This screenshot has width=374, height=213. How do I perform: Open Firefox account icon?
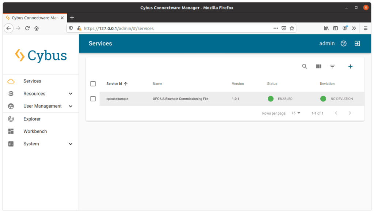345,28
